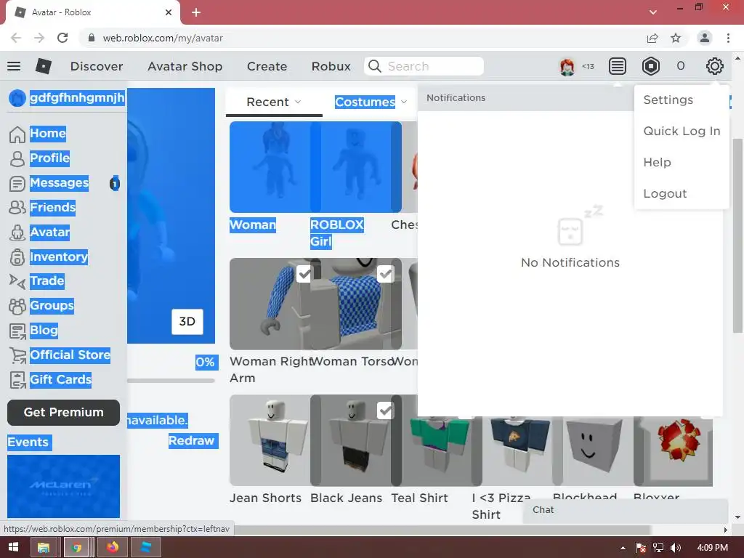Viewport: 744px width, 558px height.
Task: Show hidden system tray icons
Action: [623, 548]
